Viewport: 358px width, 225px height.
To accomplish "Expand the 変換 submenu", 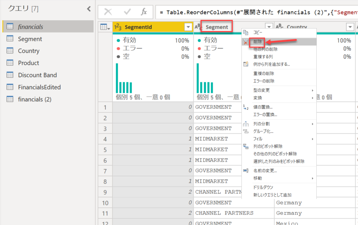I will click(x=279, y=98).
